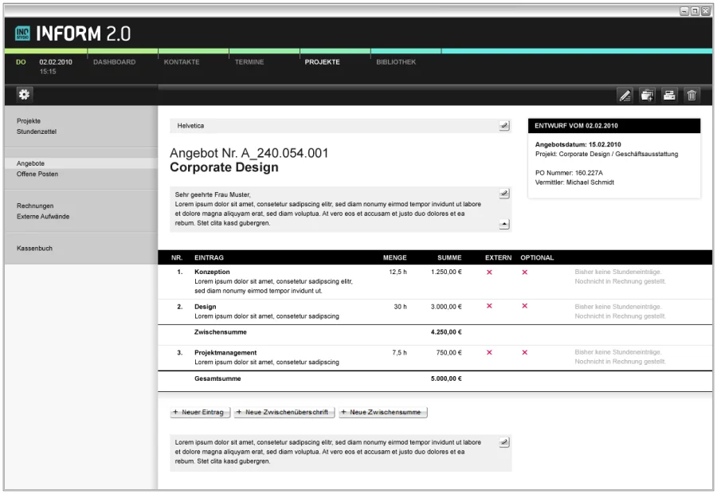The height and width of the screenshot is (494, 717).
Task: Click the duplicate folder icon in toolbar
Action: click(x=647, y=96)
